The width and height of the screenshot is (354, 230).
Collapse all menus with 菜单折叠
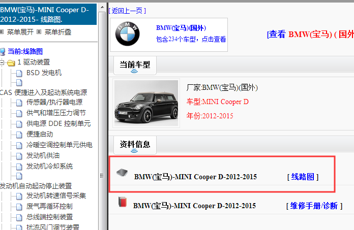(58, 32)
